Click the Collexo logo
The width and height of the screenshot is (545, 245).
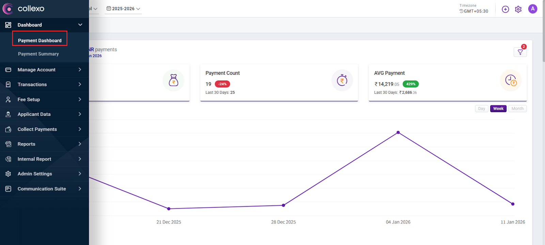tap(24, 8)
